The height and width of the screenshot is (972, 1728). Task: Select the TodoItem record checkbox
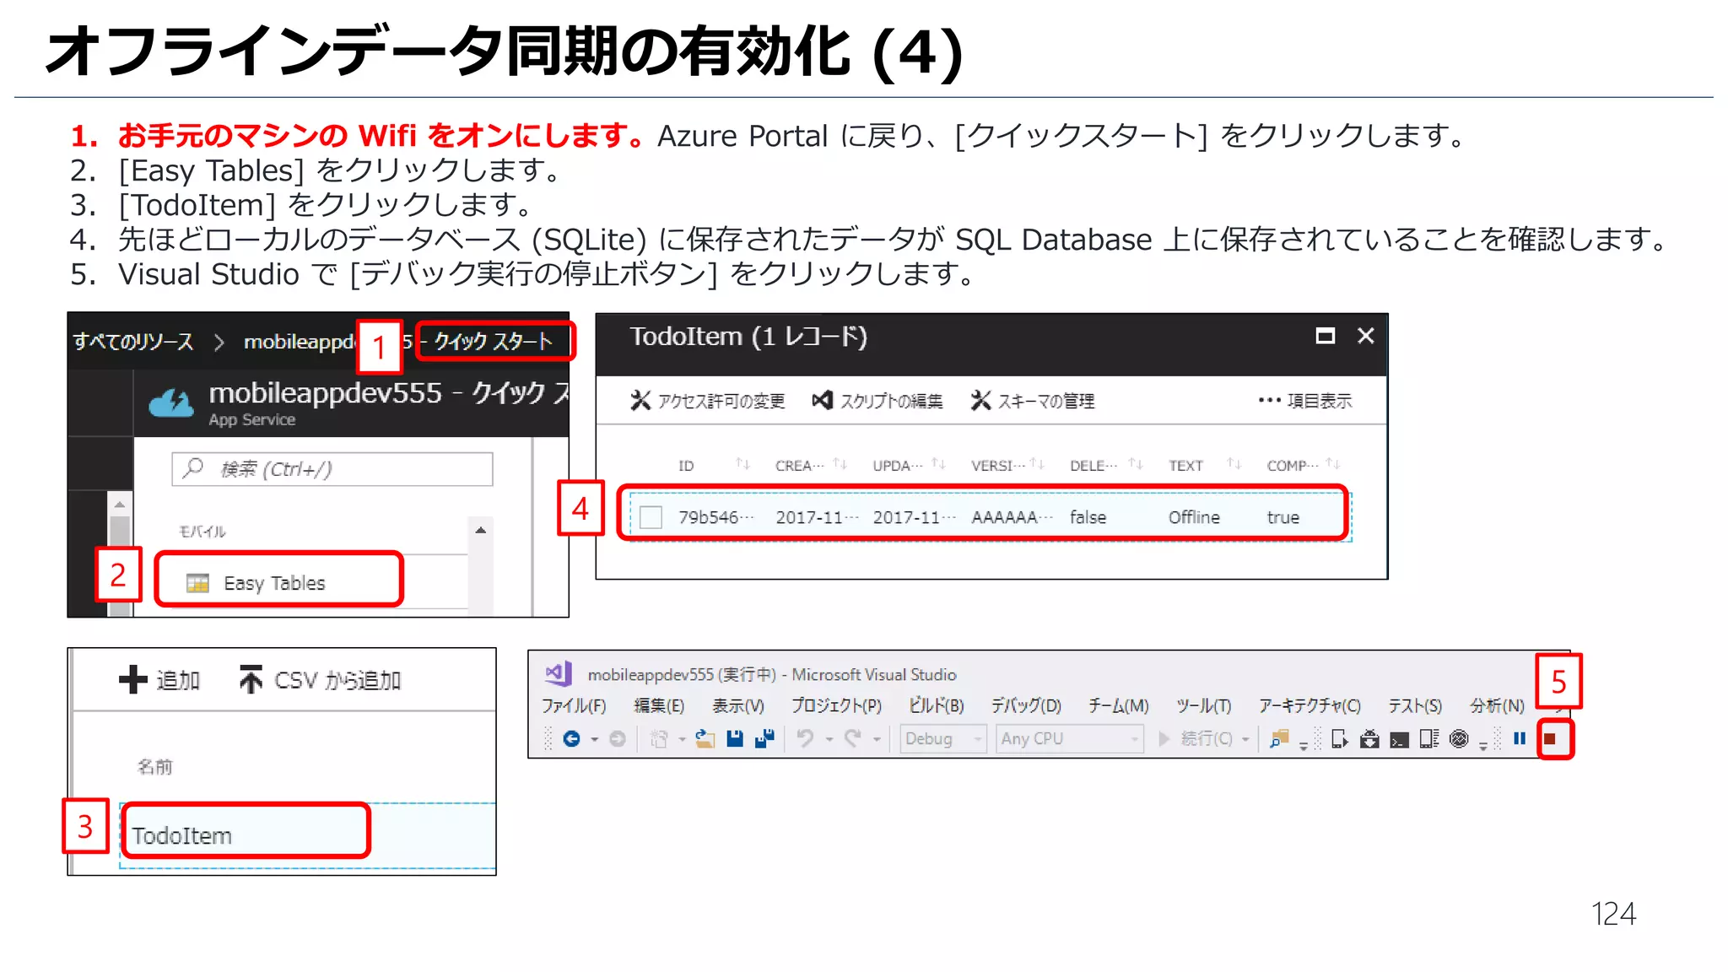(651, 517)
